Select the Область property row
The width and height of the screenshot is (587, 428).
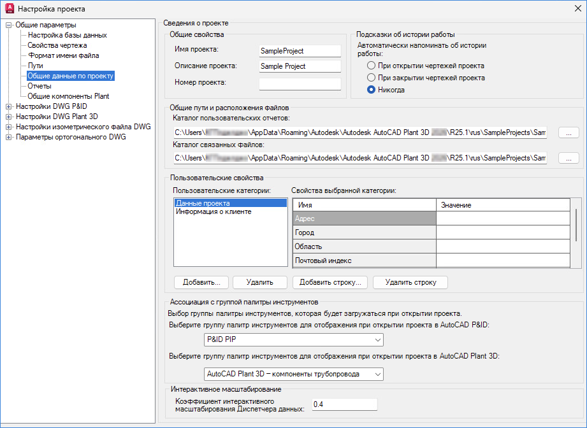365,246
